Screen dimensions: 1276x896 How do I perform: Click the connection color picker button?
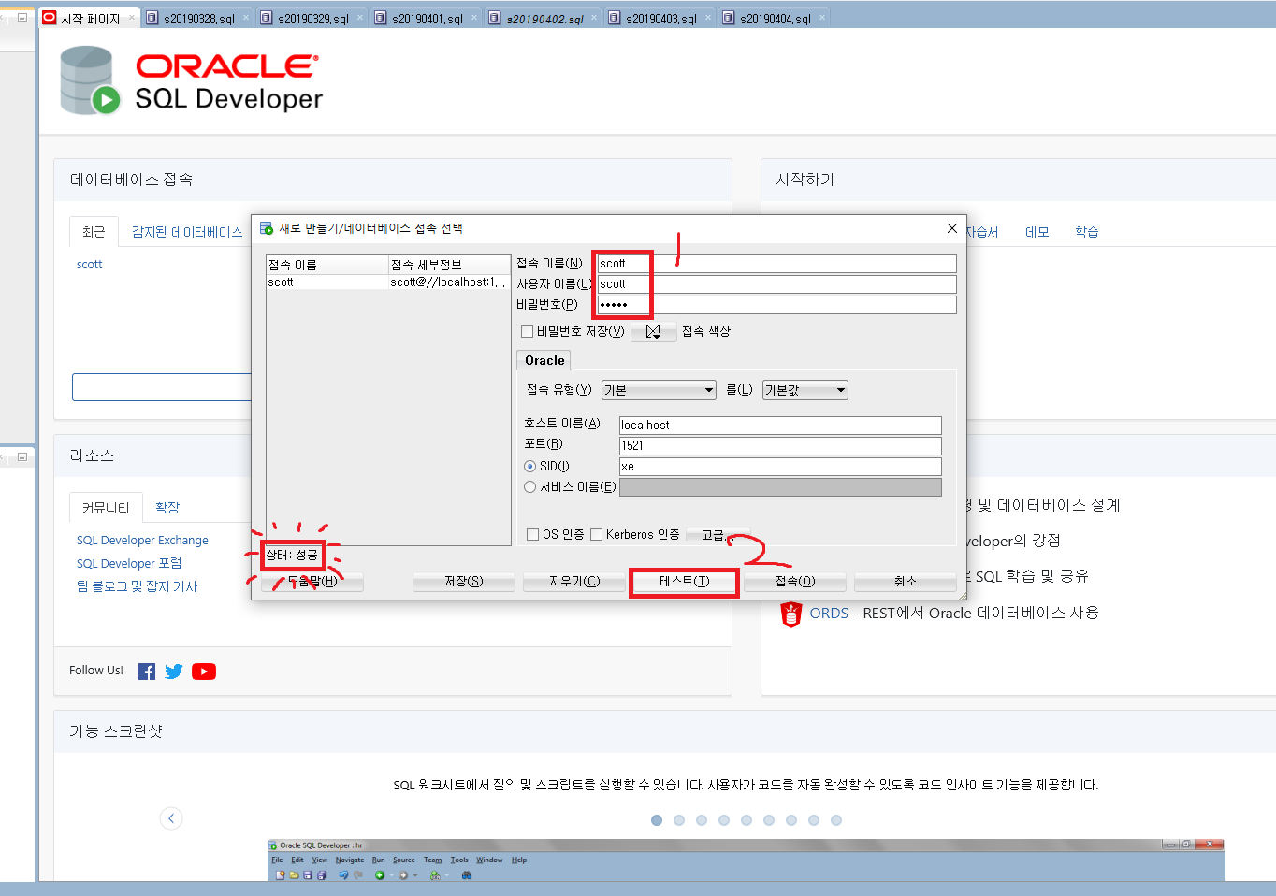(x=653, y=331)
